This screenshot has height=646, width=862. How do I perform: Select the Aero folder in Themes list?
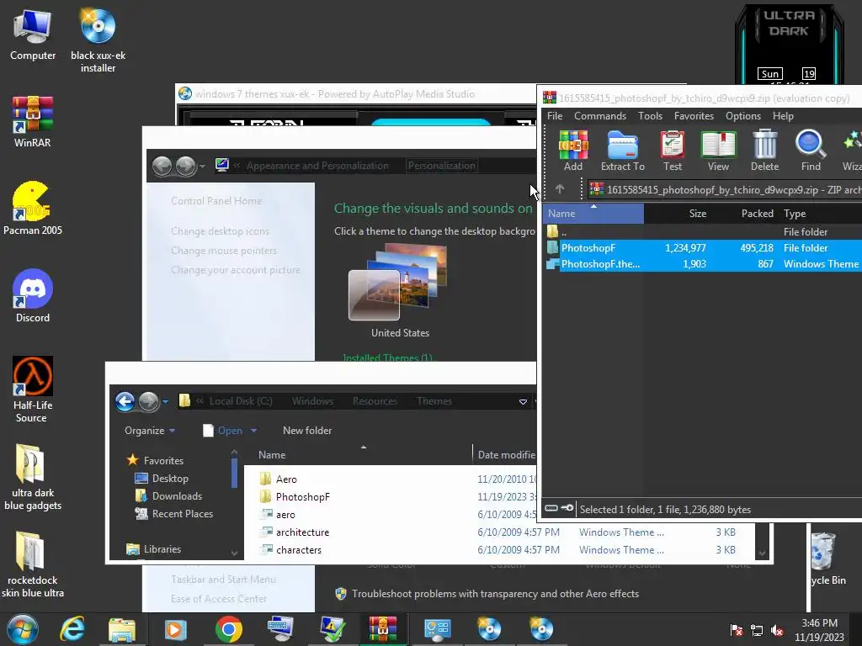[x=286, y=479]
